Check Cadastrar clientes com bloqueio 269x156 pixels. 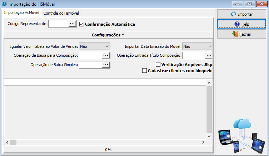(x=144, y=71)
